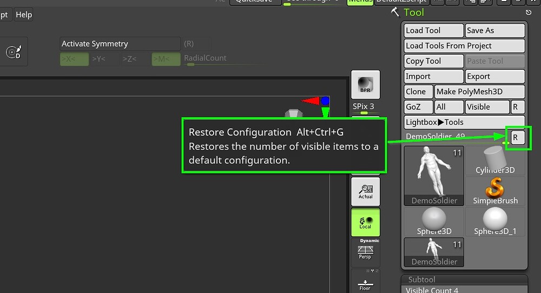The width and height of the screenshot is (541, 293).
Task: Click the grey head icon of the camera view
Action: 294,114
